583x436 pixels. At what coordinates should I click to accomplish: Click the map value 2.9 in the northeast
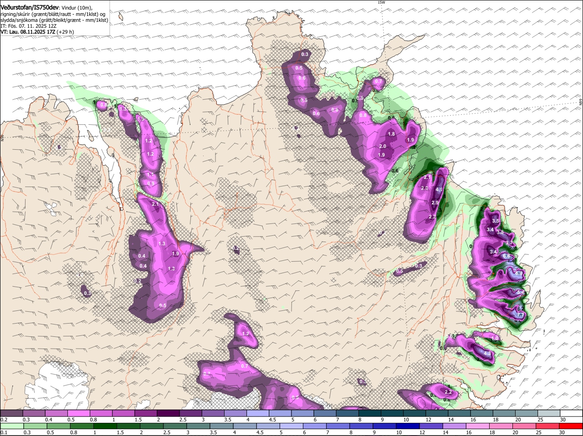click(435, 203)
